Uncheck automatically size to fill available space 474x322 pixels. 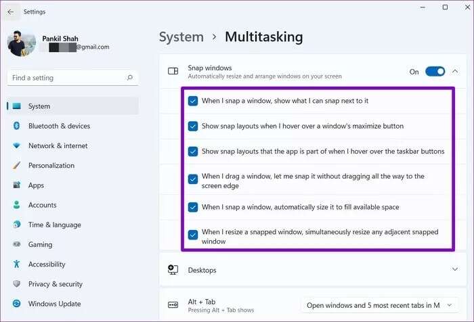[193, 207]
